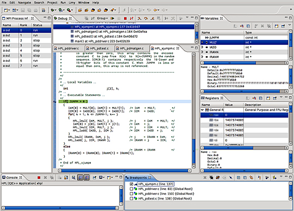This screenshot has height=211, width=294.
Task: Open the Group dropdown in Debug toolbar
Action: (x=102, y=18)
